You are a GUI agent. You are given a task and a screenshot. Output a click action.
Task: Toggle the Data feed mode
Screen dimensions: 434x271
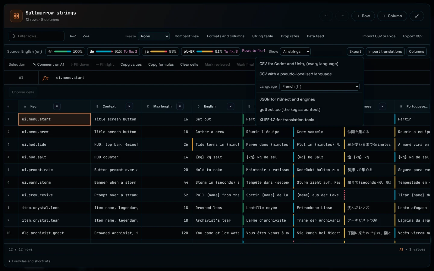click(x=315, y=36)
